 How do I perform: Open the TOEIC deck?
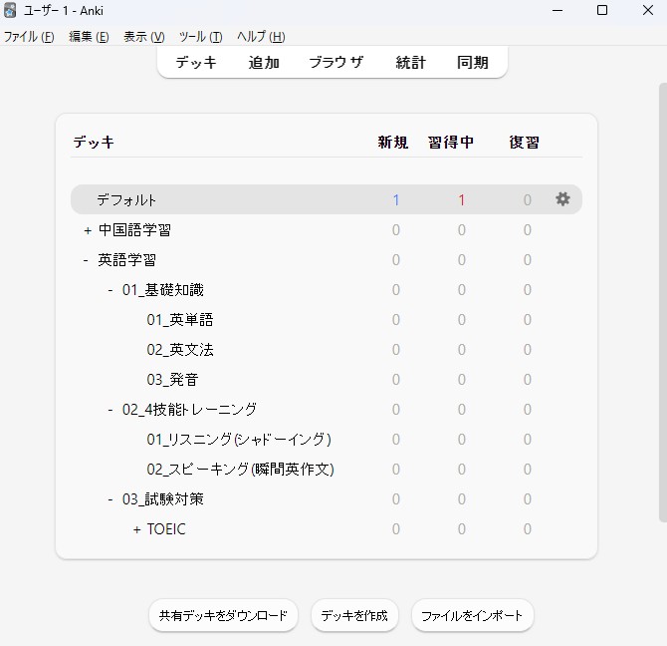[166, 529]
